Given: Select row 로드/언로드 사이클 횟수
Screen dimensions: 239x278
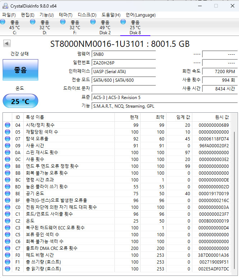Looking at the screenshot, I should click(117, 214).
